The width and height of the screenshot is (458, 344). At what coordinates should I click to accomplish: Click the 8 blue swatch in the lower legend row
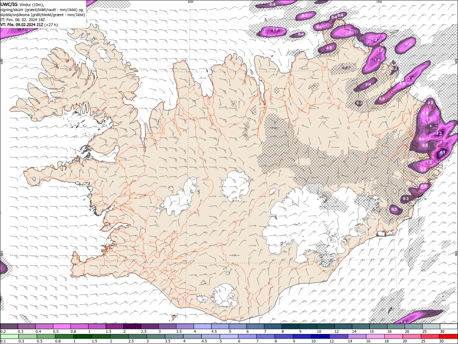(283, 336)
